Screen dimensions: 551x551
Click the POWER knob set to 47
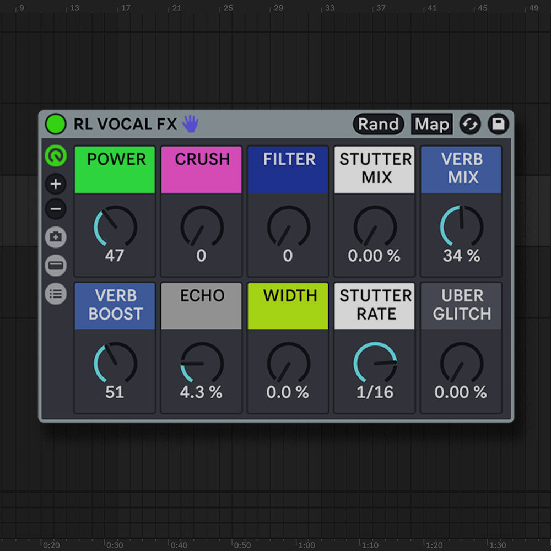115,226
